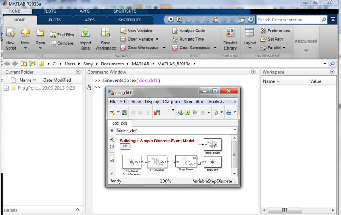Viewport: 341px width, 215px height.
Task: Select the Entity Sink block
Action: (x=213, y=162)
